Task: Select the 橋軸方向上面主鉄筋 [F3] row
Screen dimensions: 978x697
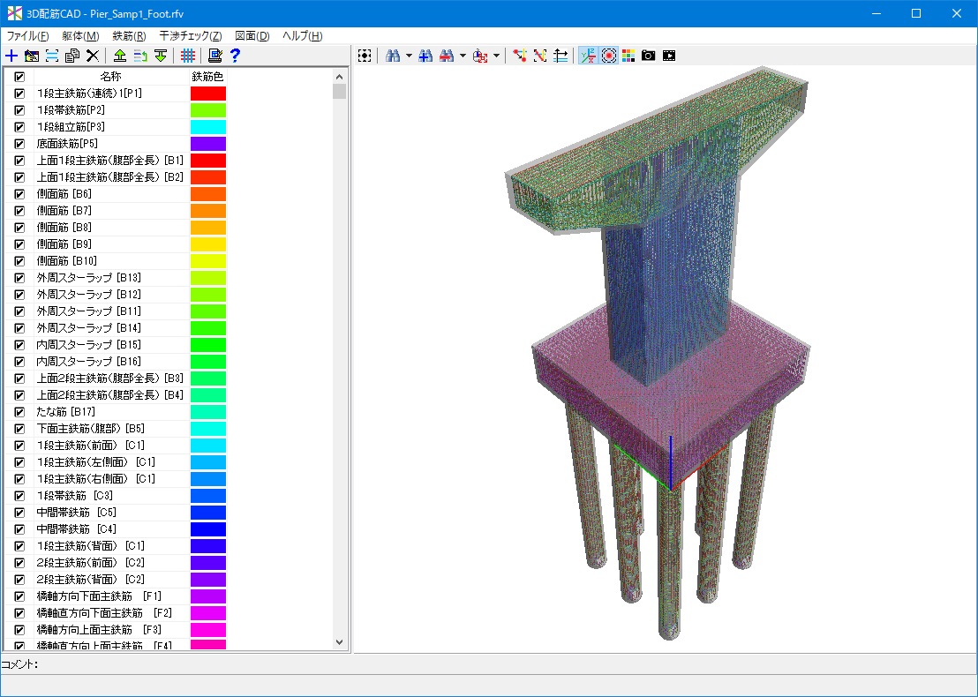Action: pyautogui.click(x=115, y=630)
